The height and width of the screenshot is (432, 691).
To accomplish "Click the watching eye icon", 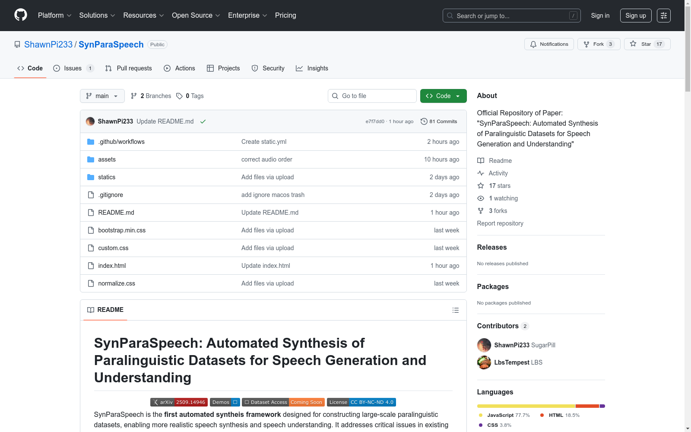I will pos(481,198).
